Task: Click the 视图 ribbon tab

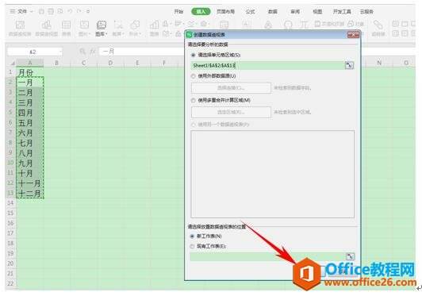Action: point(317,12)
